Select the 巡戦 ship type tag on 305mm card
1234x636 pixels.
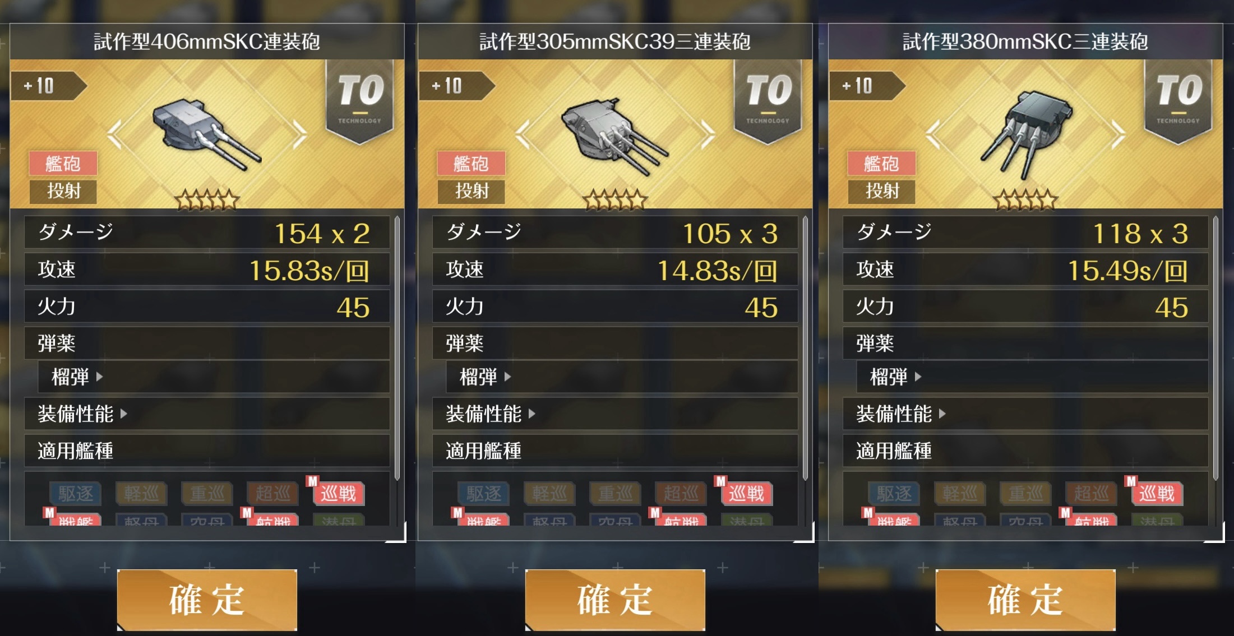click(746, 494)
